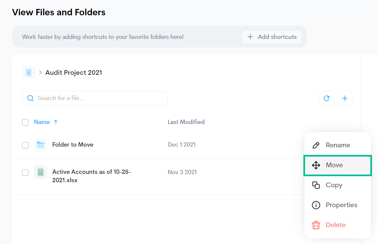Open the Audit Project 2021 breadcrumb
This screenshot has height=244, width=377.
(x=73, y=72)
